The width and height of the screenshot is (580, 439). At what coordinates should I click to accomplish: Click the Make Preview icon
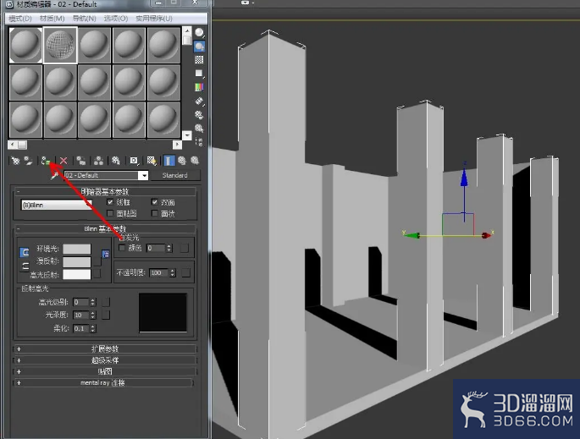pyautogui.click(x=199, y=101)
